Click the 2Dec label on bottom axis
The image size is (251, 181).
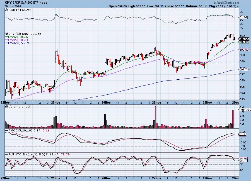(x=235, y=178)
